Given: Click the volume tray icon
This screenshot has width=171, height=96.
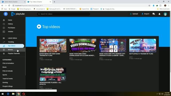Looking at the screenshot, I should click(x=162, y=94).
